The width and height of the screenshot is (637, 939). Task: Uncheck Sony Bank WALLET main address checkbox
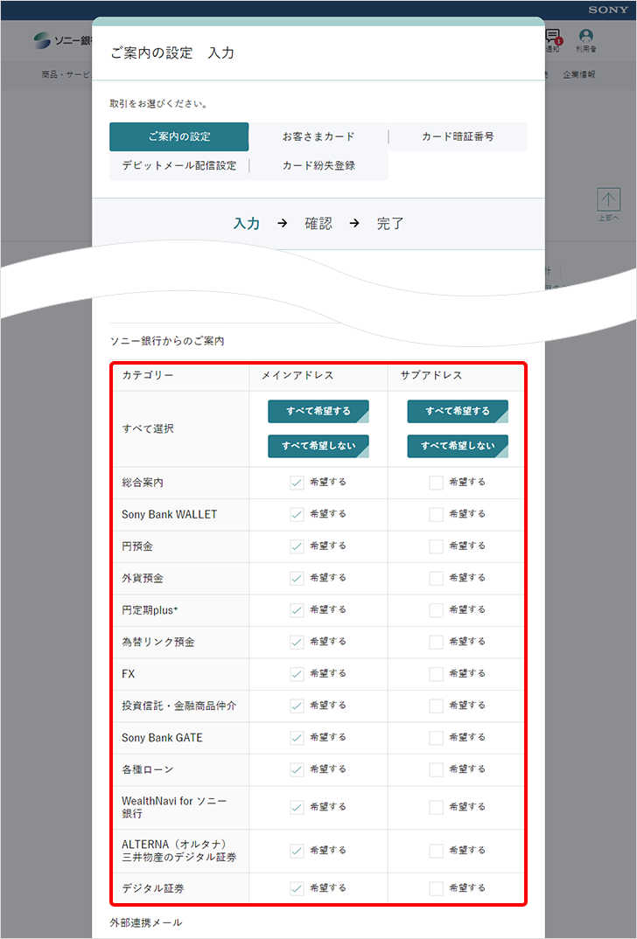[x=297, y=514]
